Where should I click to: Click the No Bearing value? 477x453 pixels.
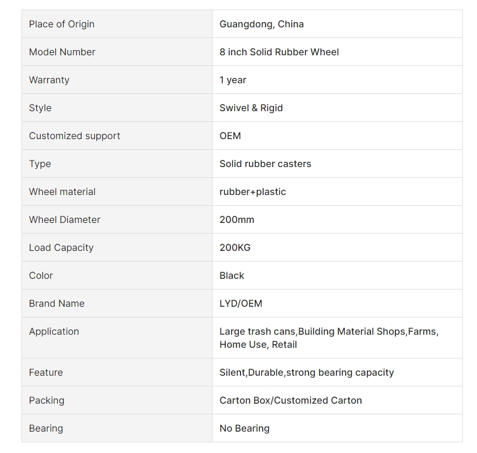click(x=245, y=428)
